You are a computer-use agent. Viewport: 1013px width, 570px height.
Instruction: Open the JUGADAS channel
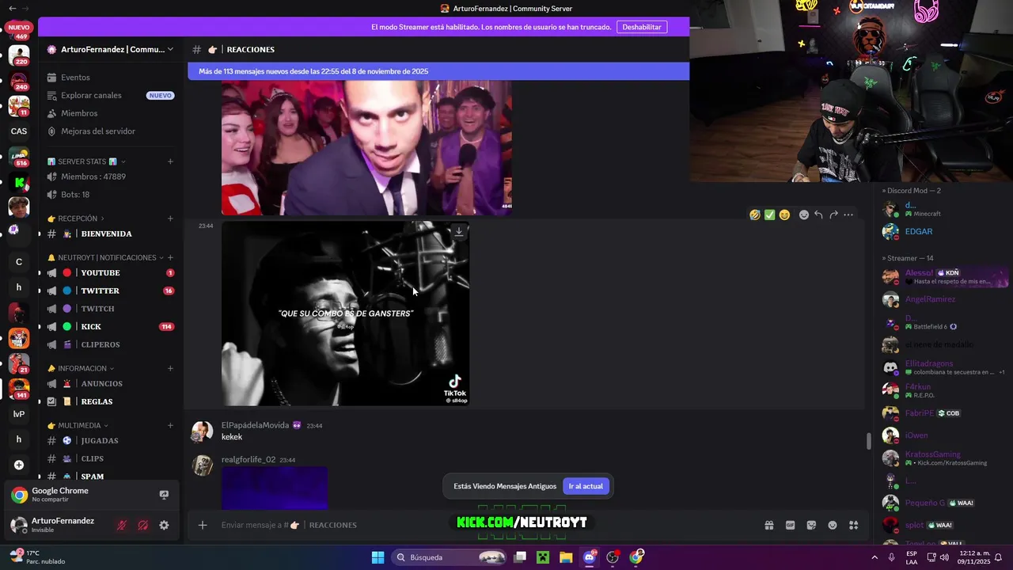pos(111,440)
